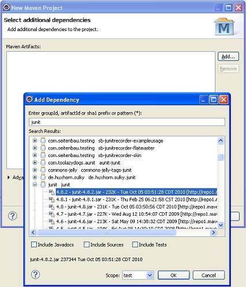This screenshot has width=246, height=287.
Task: Click the jar icon for sb-junitrecorder-exampleusage
Action: click(x=43, y=140)
